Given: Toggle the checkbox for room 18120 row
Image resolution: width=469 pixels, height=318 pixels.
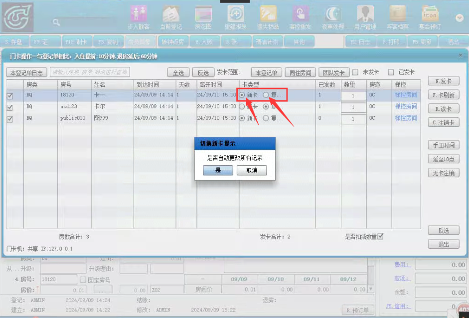Looking at the screenshot, I should pyautogui.click(x=10, y=96).
